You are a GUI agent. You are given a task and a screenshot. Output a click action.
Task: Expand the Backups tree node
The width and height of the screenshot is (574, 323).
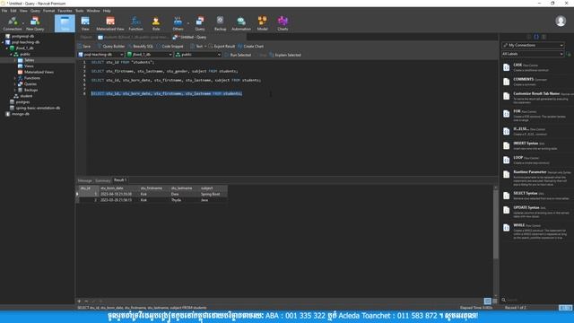[x=15, y=90]
